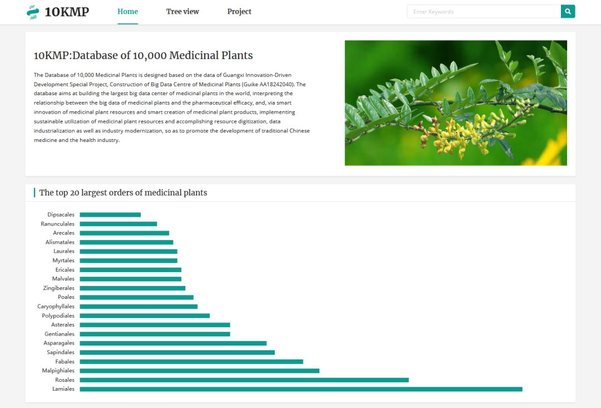Click the magnifying glass search icon
601x408 pixels.
568,12
